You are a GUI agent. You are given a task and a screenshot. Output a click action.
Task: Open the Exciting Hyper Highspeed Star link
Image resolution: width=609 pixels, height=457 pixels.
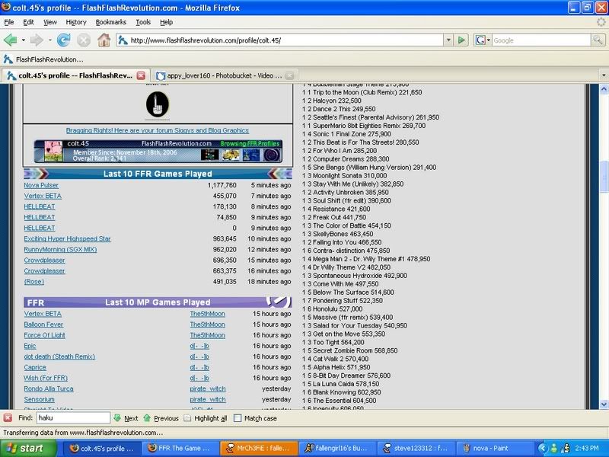pyautogui.click(x=67, y=238)
